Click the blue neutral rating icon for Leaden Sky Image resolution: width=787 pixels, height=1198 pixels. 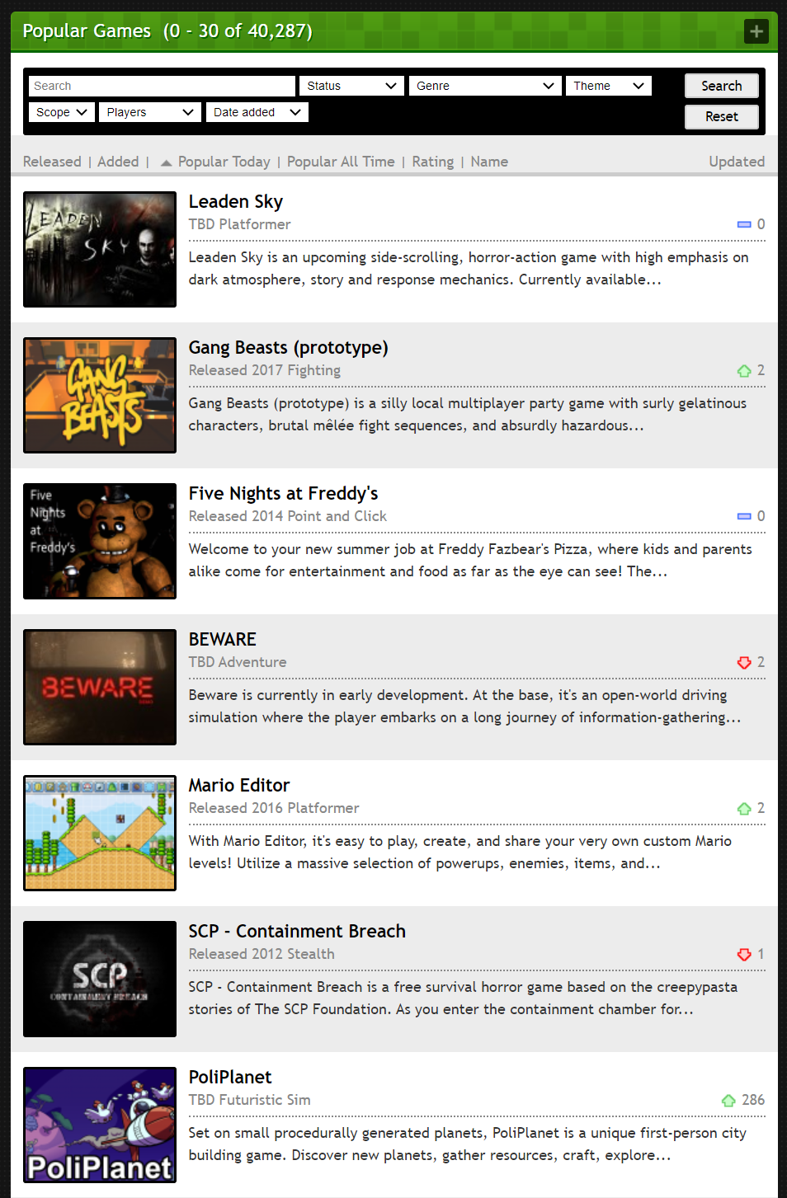[x=744, y=224]
